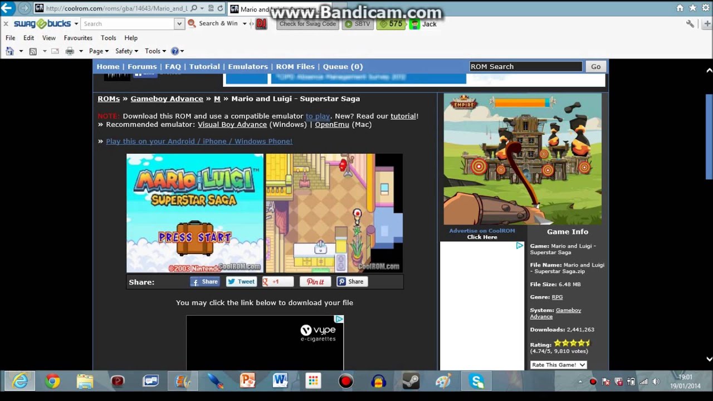Click the Read mail envelope icon
The height and width of the screenshot is (401, 713).
click(x=55, y=51)
